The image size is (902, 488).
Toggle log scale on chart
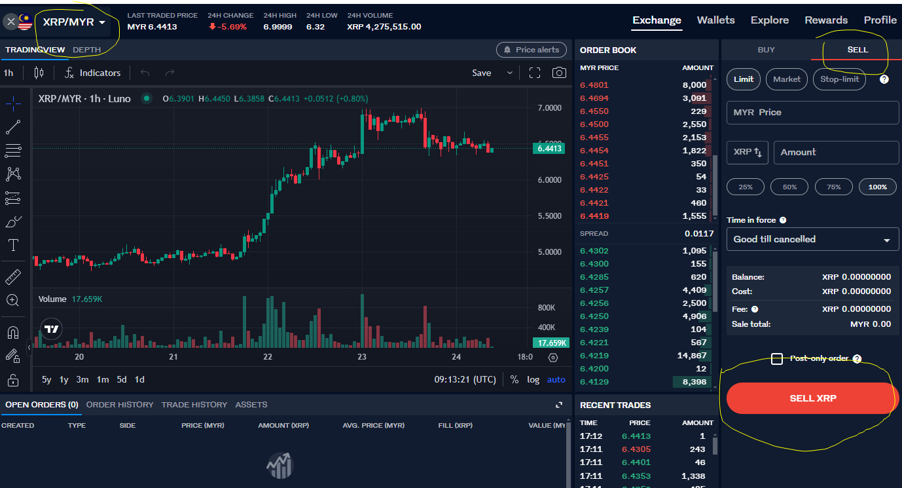[533, 379]
